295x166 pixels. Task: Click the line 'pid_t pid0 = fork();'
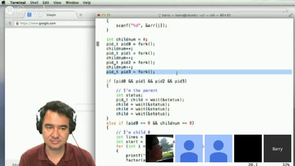tap(130, 44)
